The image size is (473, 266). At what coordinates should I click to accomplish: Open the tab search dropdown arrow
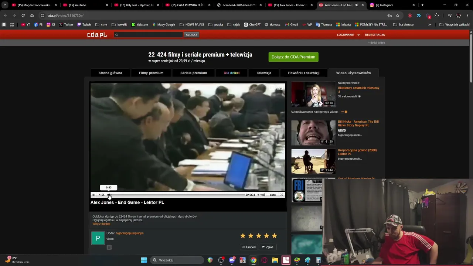pyautogui.click(x=5, y=5)
